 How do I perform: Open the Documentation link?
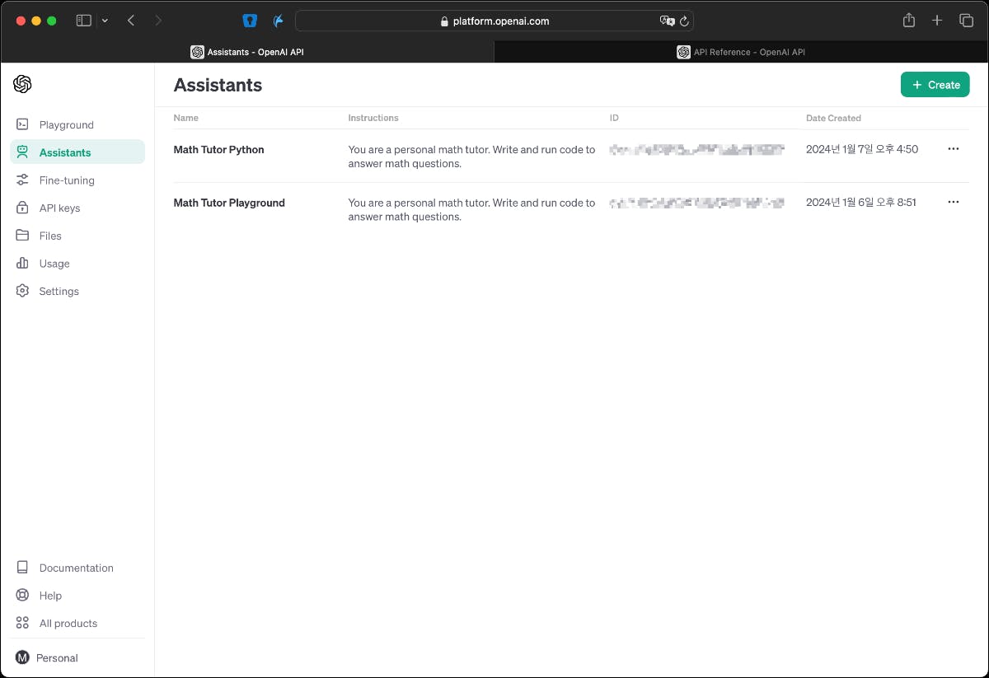[x=77, y=568]
